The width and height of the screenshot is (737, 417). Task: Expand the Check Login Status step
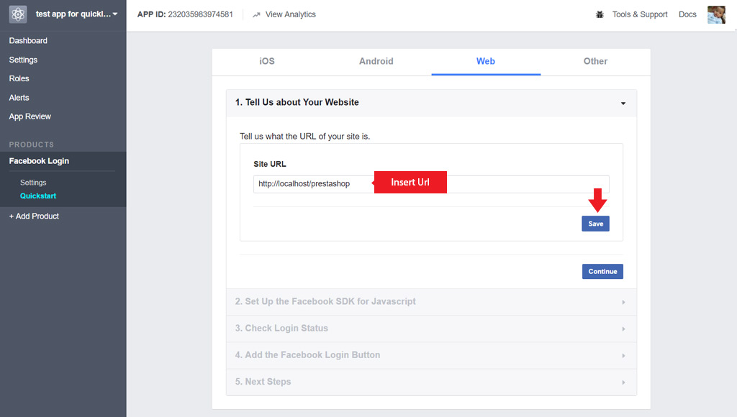(x=431, y=329)
